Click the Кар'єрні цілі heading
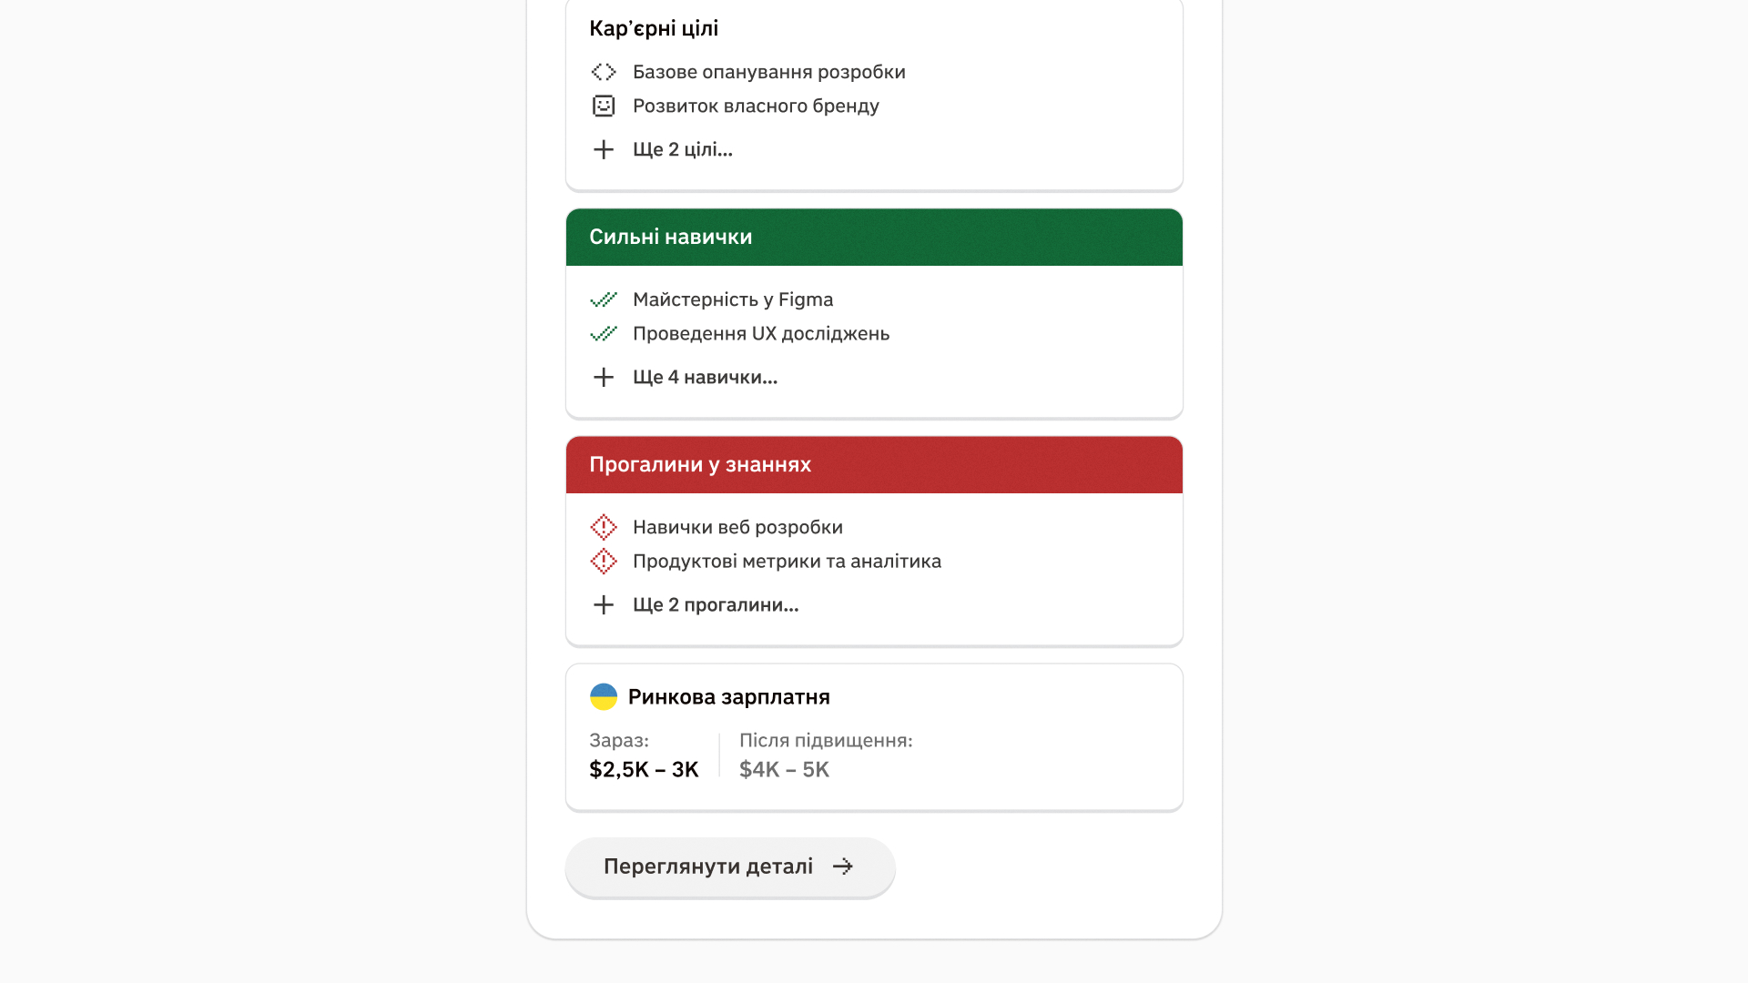The width and height of the screenshot is (1748, 983). click(654, 28)
